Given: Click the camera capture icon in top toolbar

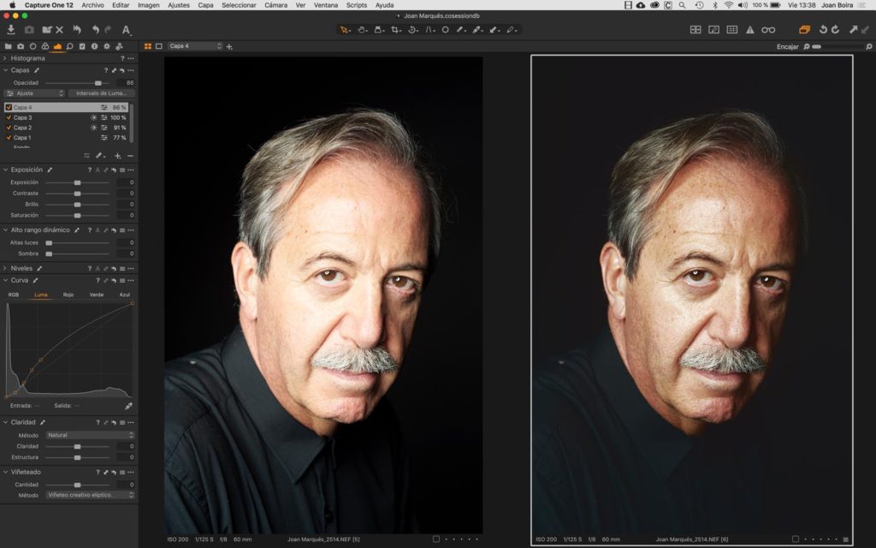Looking at the screenshot, I should point(29,30).
